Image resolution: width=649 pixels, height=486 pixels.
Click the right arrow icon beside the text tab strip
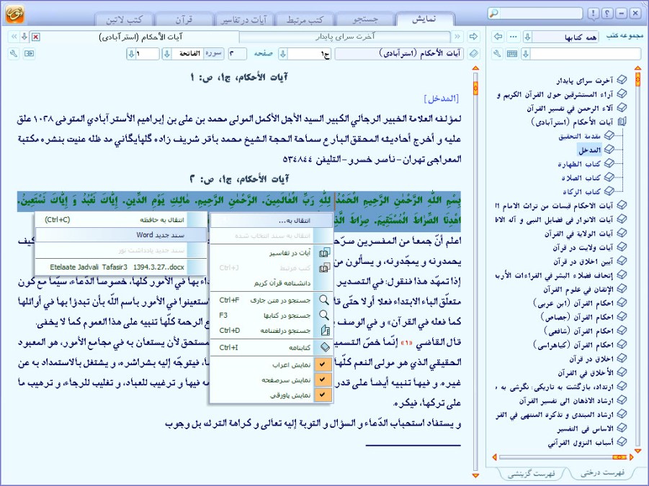pyautogui.click(x=473, y=37)
